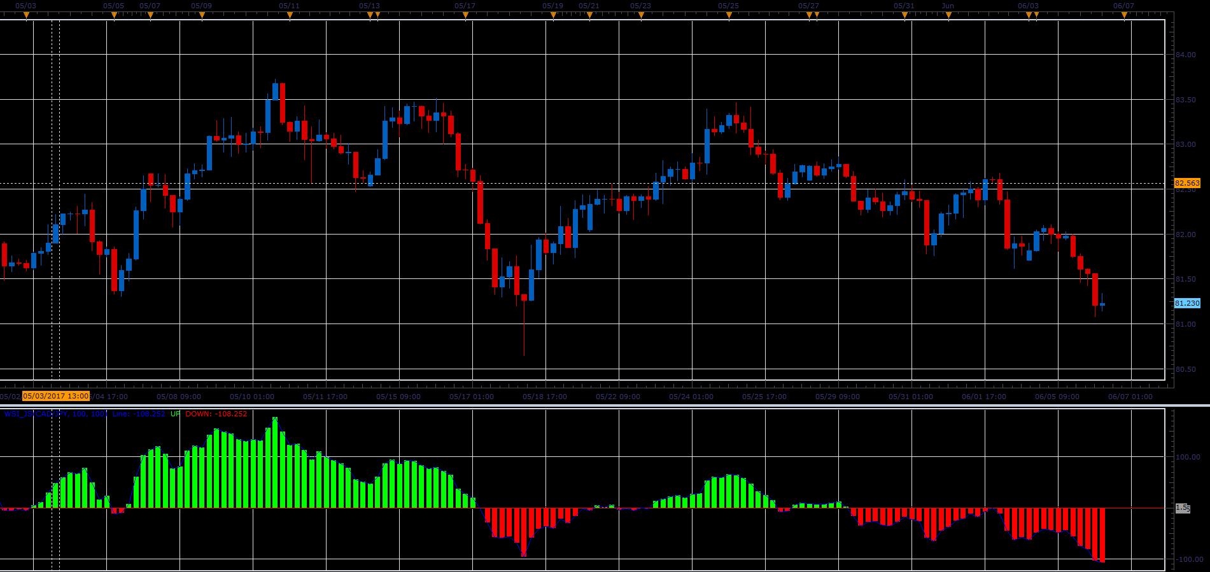
Task: Click the blue Line: -108.252 value
Action: tap(139, 414)
